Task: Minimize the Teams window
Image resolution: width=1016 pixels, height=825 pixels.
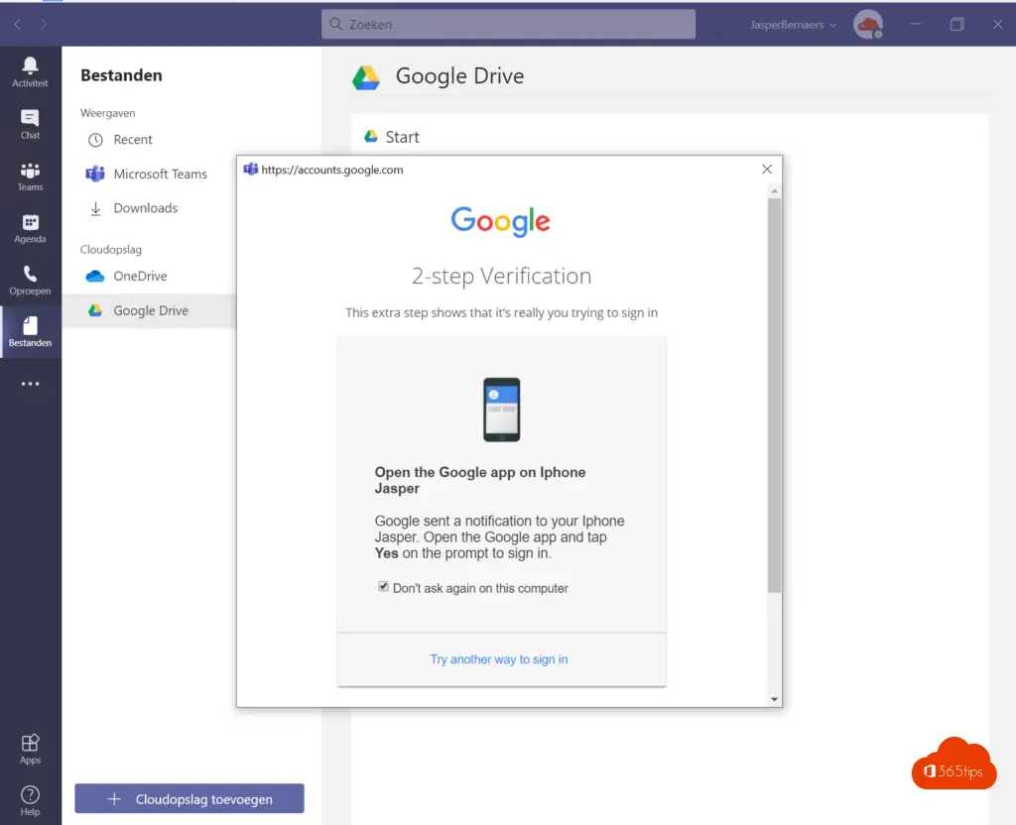Action: point(916,25)
